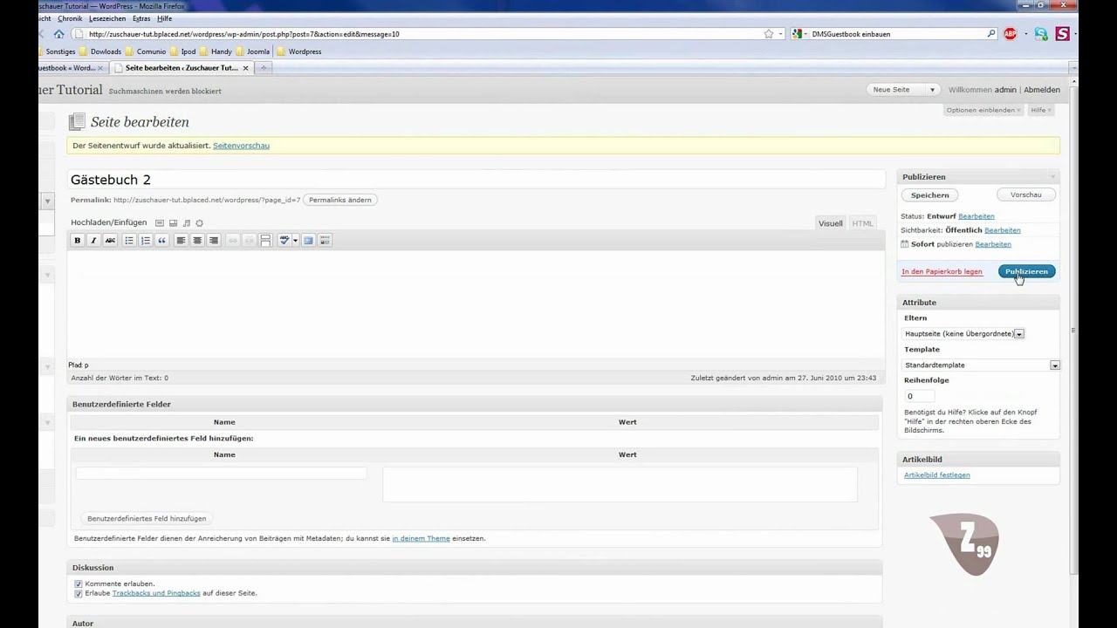Open the Seitenvorschau link
1117x628 pixels.
click(241, 146)
